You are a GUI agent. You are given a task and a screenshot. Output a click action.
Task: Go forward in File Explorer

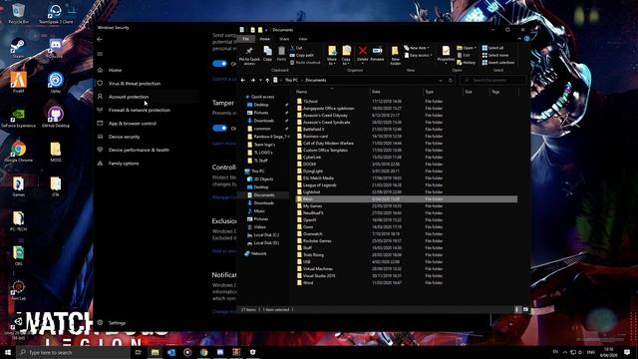(252, 80)
